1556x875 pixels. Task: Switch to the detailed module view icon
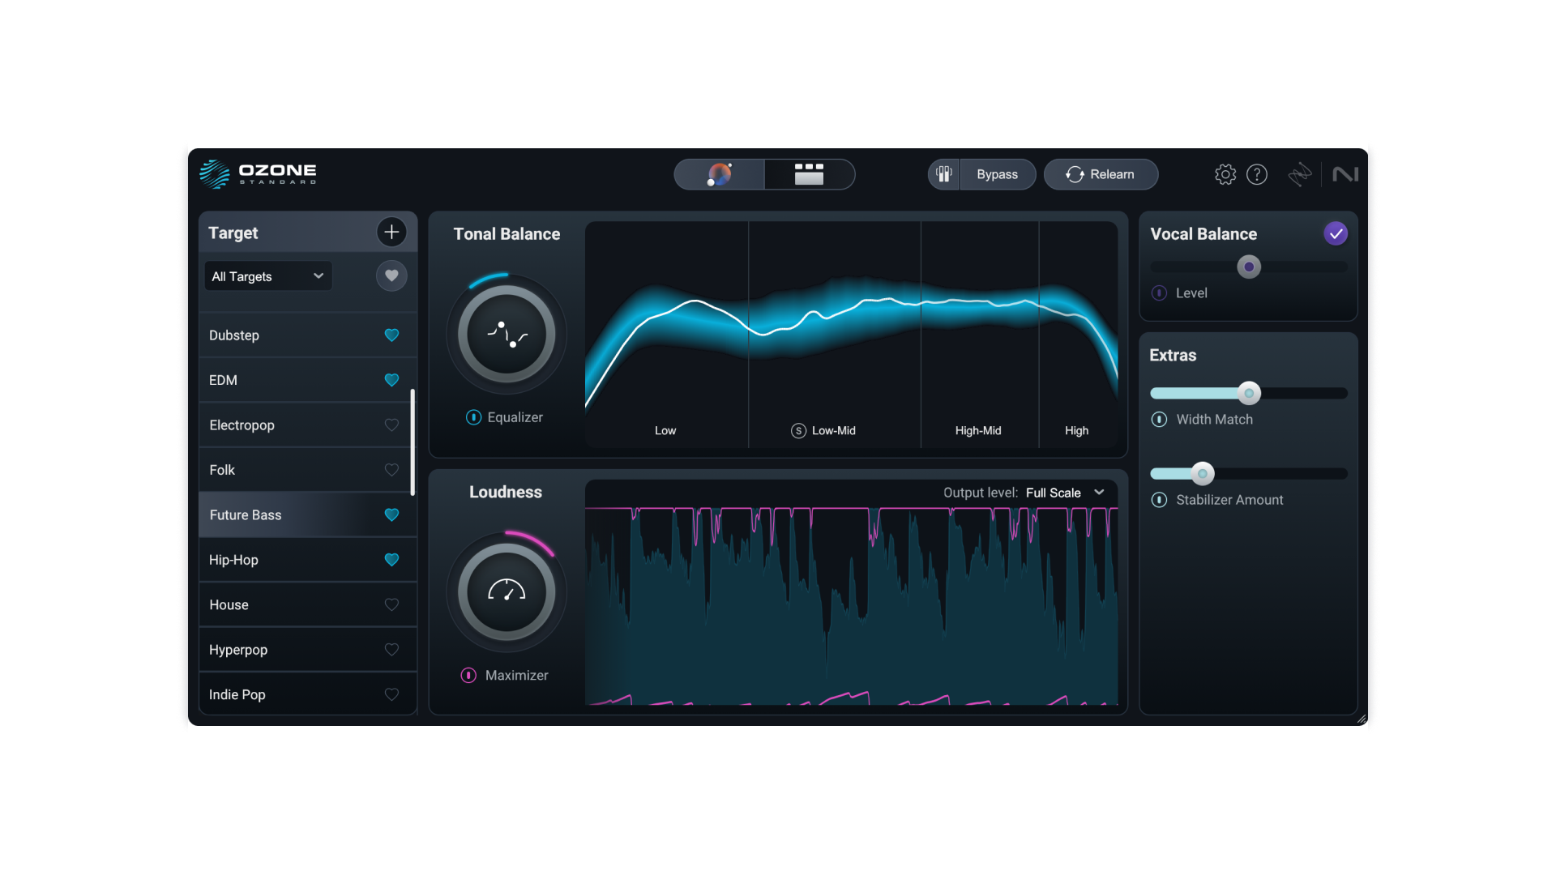tap(810, 174)
